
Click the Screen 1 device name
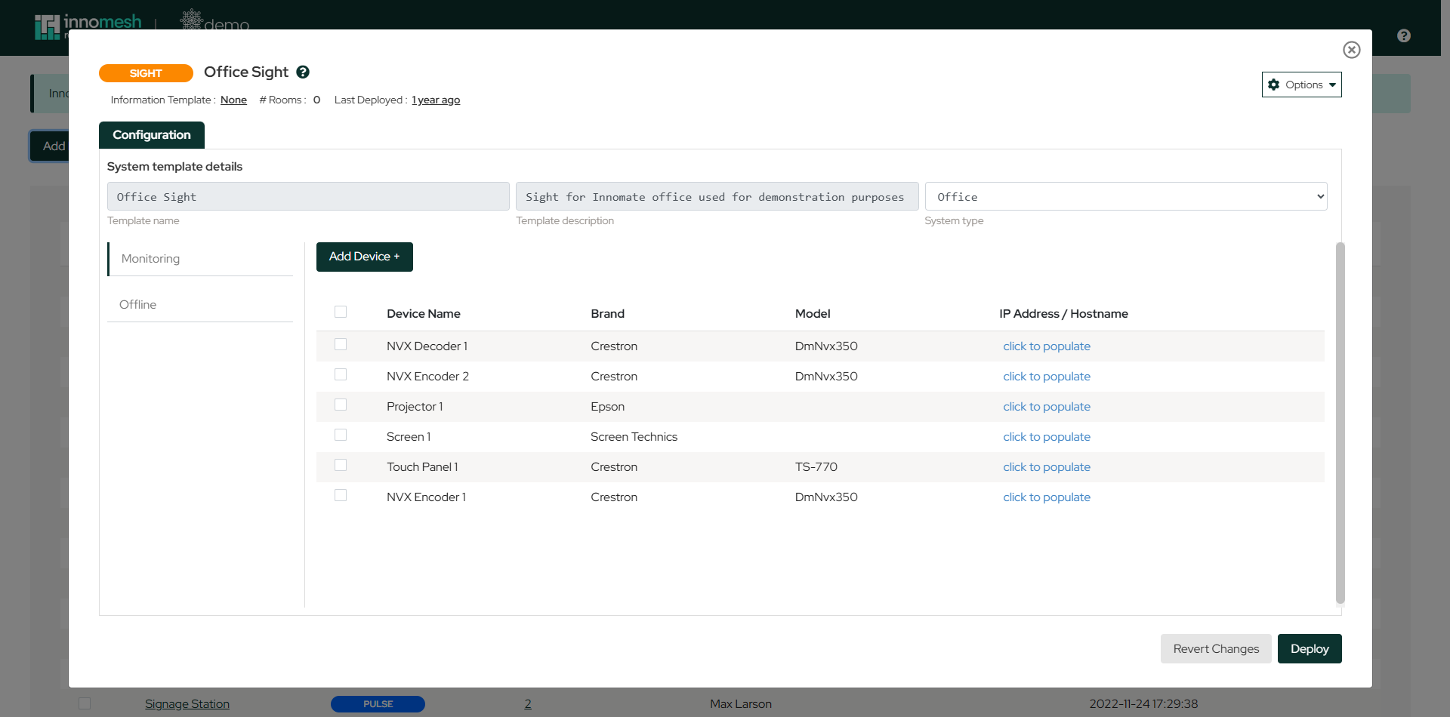pos(409,437)
